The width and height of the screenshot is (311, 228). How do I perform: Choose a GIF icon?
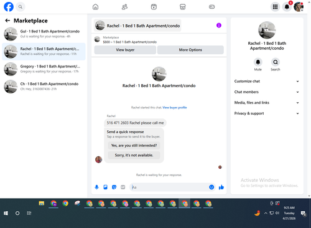[123, 188]
